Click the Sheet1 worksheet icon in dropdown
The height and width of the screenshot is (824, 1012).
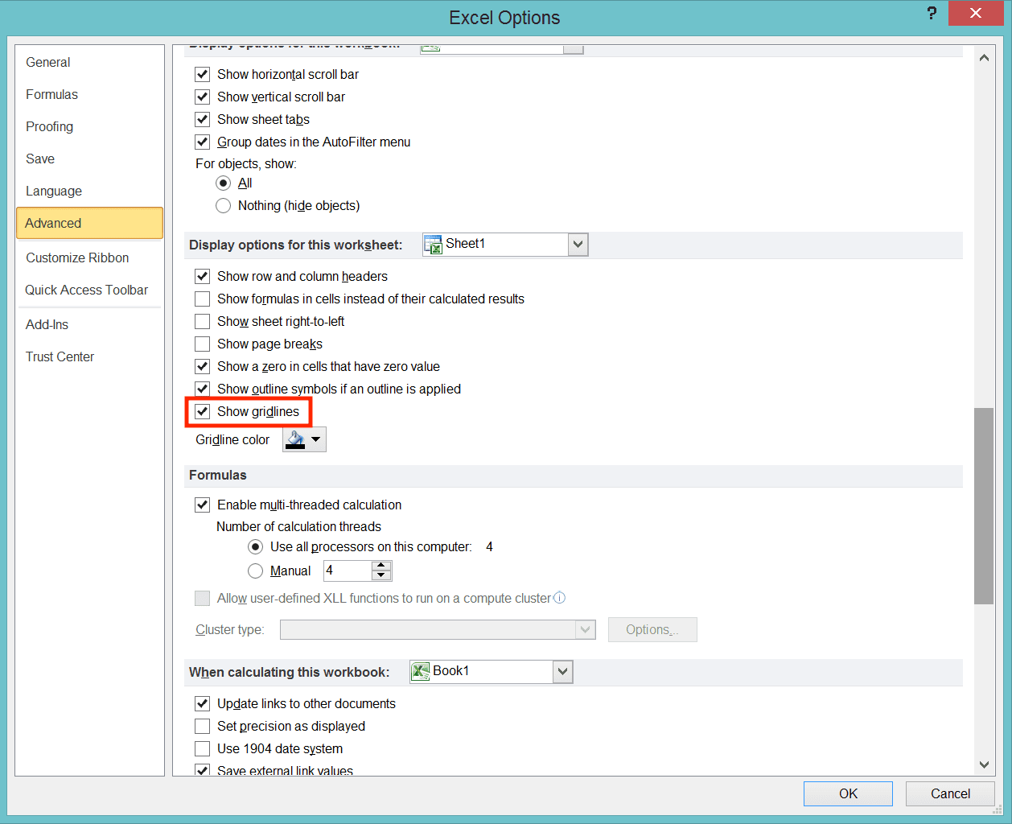point(433,244)
